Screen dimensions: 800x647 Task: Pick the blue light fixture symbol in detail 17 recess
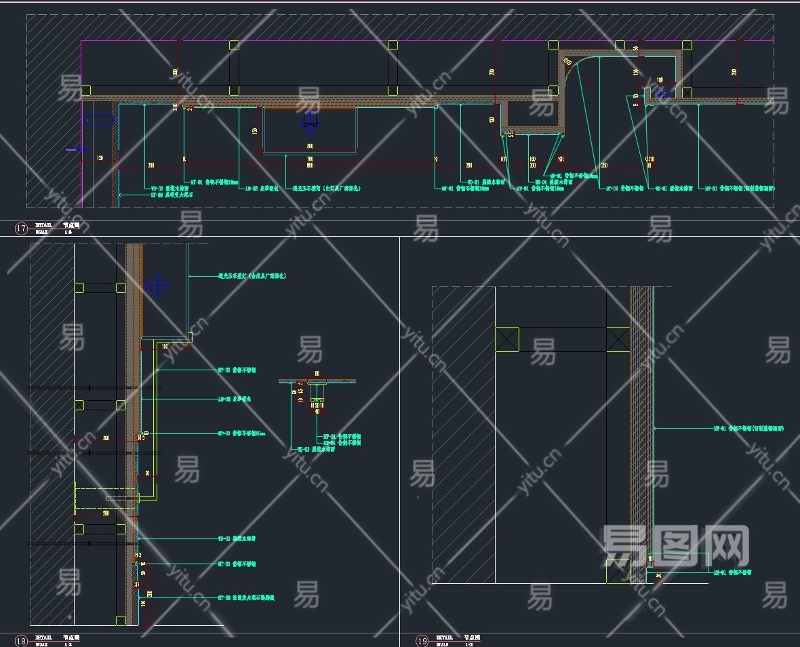click(310, 123)
